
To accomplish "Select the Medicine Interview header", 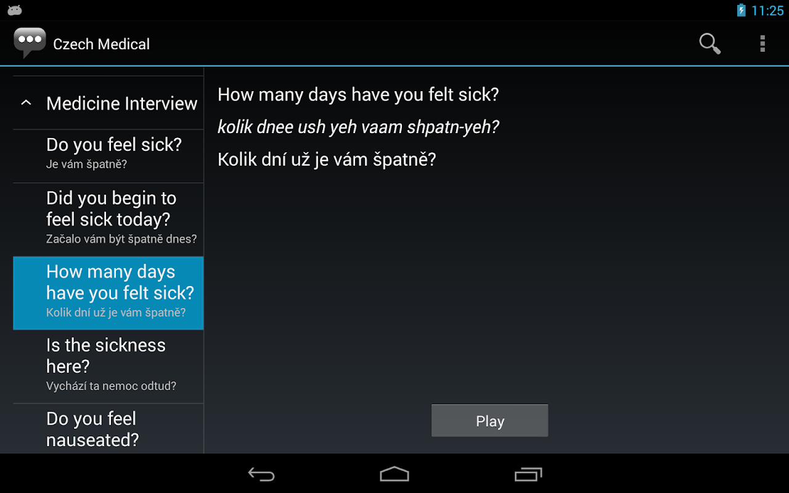I will pyautogui.click(x=108, y=103).
